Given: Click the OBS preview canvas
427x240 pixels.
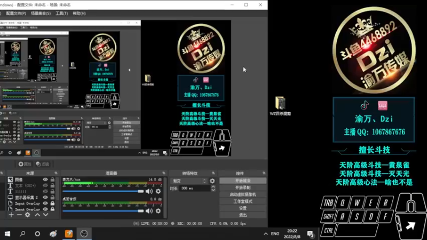Looking at the screenshot, I should point(115,89).
